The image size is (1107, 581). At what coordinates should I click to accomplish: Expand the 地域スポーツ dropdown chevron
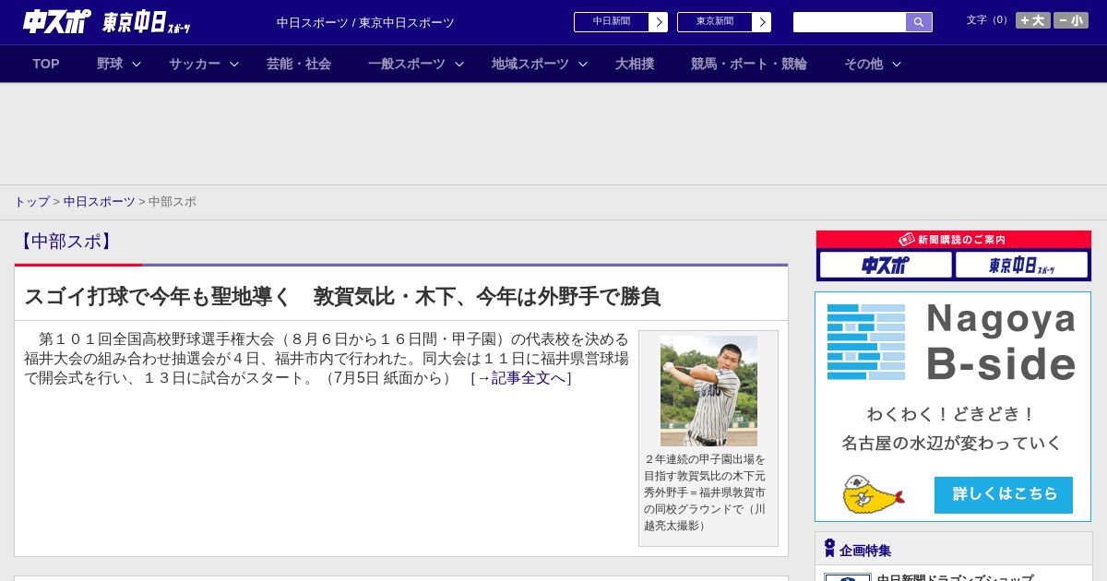coord(583,64)
